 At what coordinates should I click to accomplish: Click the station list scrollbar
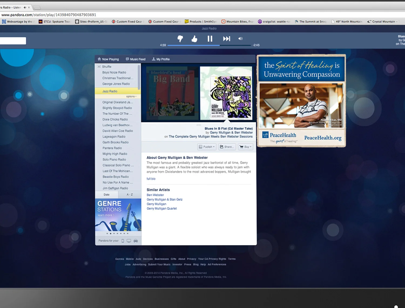click(x=139, y=77)
